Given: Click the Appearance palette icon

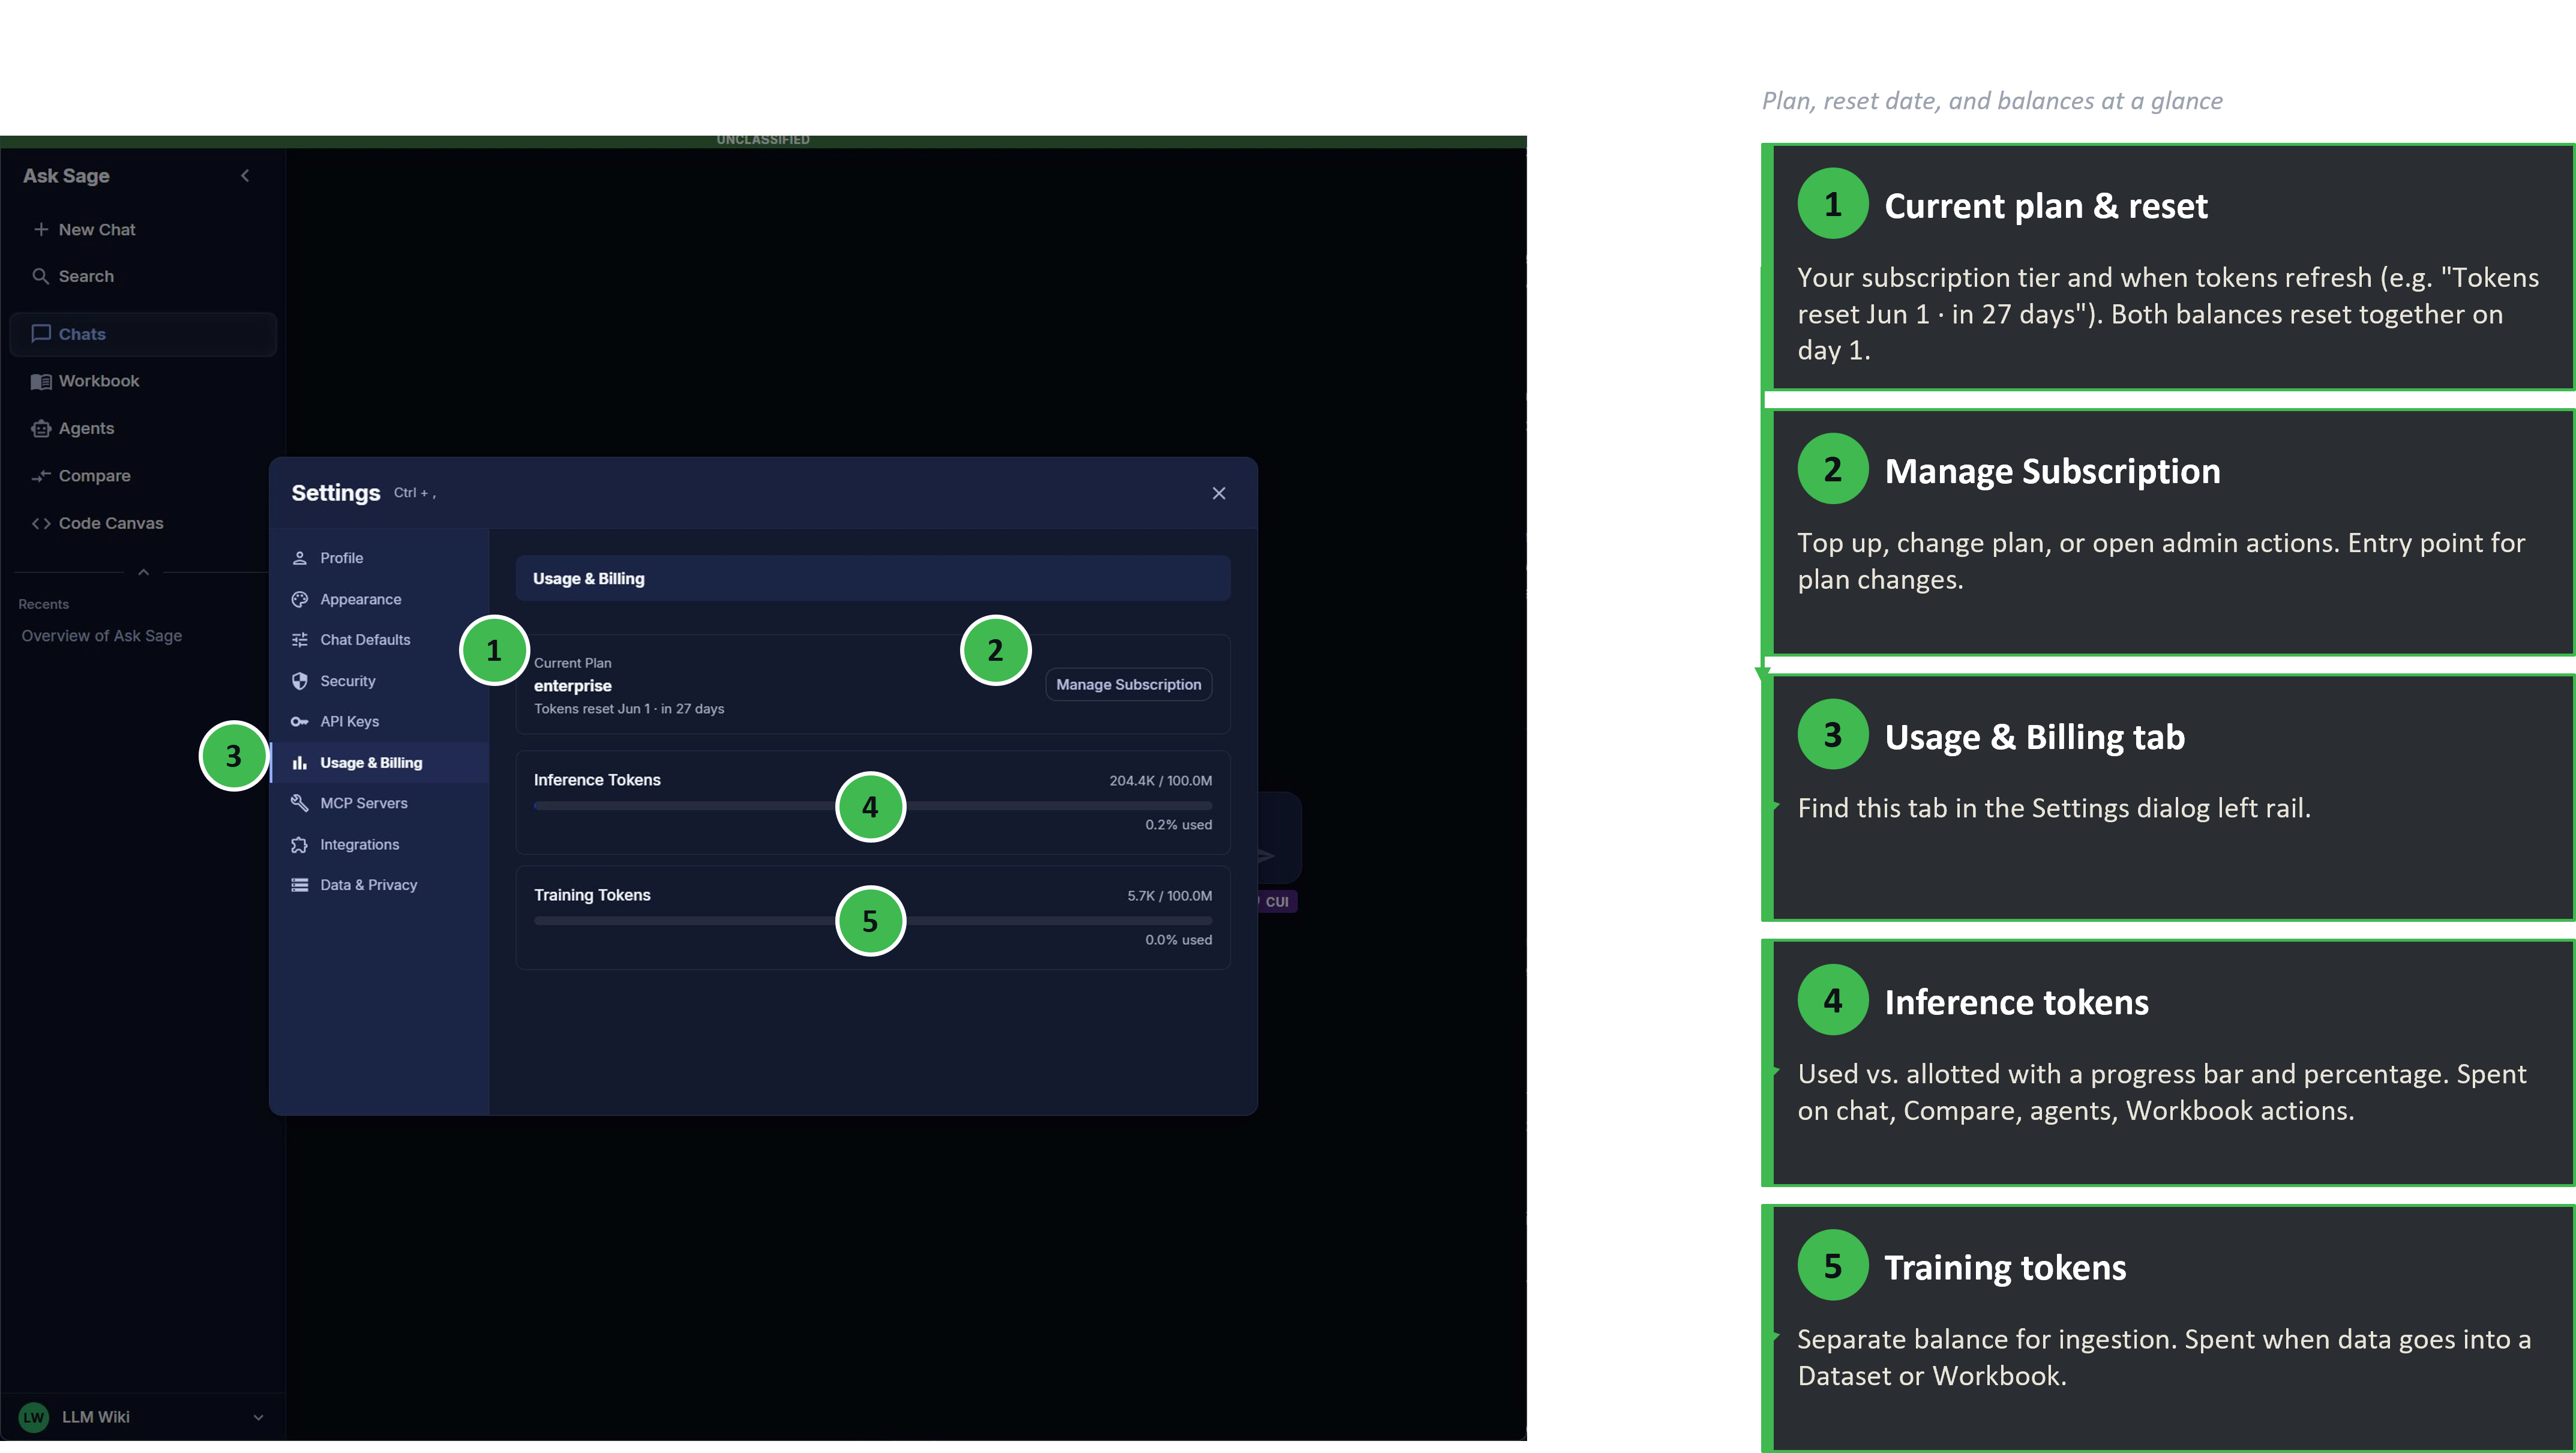Looking at the screenshot, I should click(x=299, y=599).
